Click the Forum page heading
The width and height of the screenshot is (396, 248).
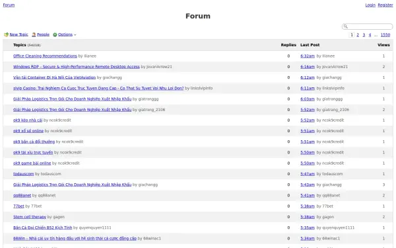click(198, 16)
